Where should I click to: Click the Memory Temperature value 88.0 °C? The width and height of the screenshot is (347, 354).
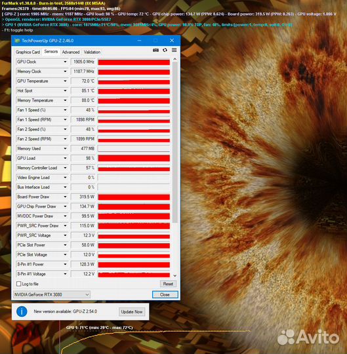[x=88, y=100]
